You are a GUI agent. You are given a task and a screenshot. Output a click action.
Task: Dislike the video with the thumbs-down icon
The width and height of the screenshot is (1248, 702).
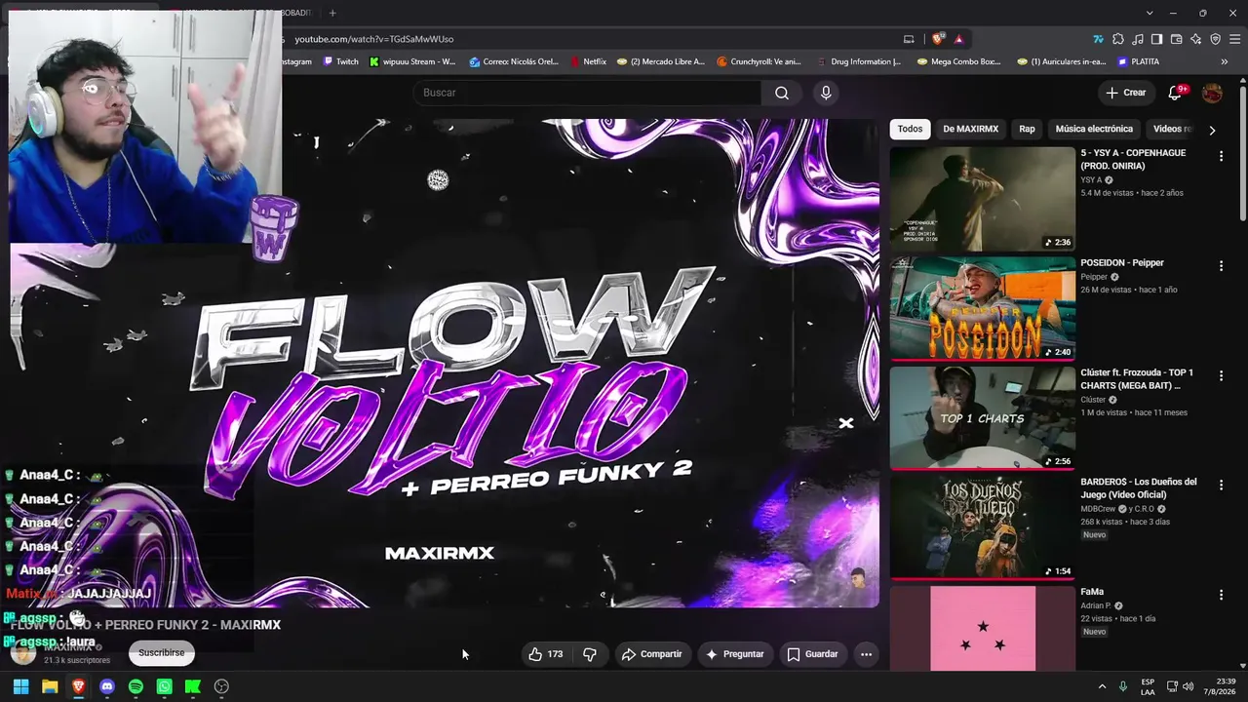pos(590,654)
